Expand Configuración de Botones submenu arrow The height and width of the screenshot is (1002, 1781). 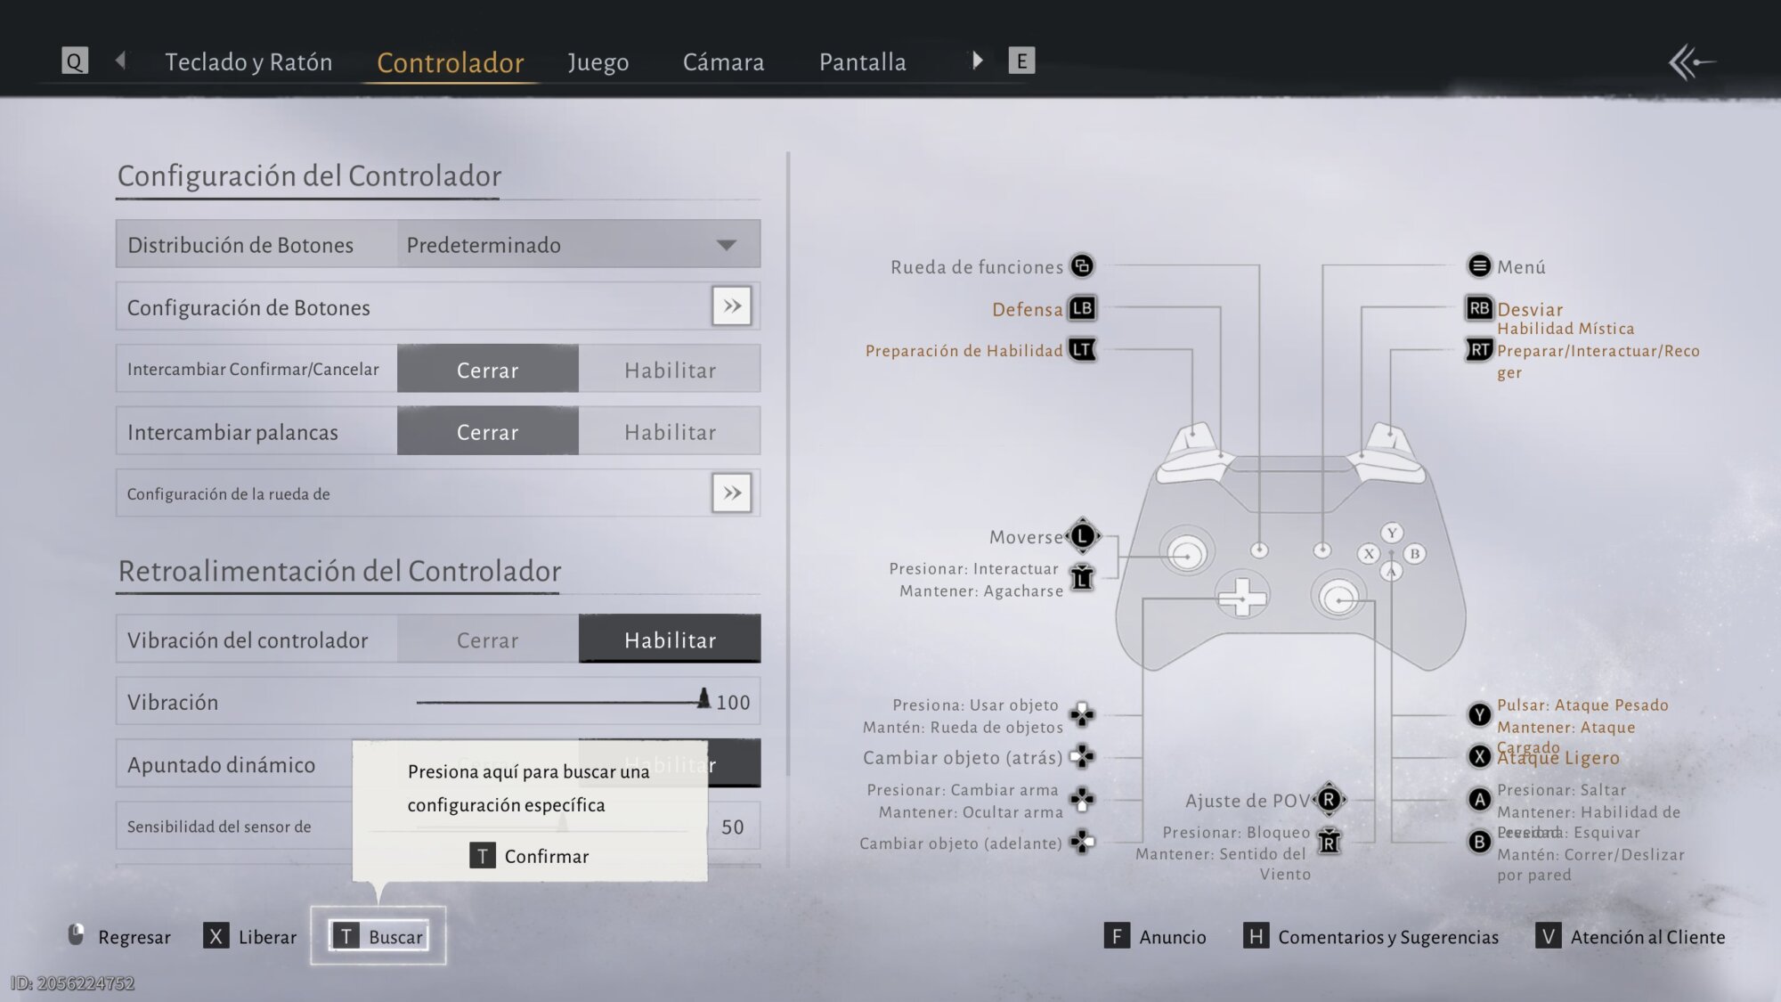[731, 306]
